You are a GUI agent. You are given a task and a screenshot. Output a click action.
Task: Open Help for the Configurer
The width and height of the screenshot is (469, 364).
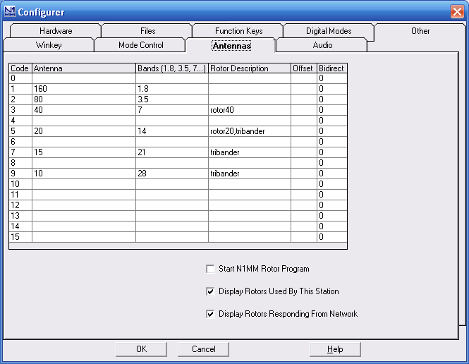click(335, 349)
